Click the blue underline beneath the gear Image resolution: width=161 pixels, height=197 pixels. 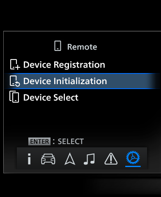[x=133, y=166]
